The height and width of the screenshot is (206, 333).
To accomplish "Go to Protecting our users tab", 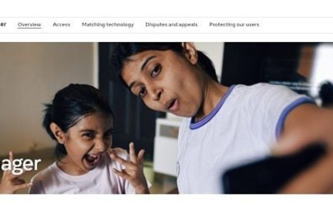I will (234, 25).
